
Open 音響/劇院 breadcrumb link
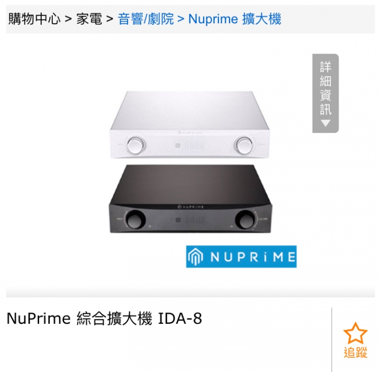tap(146, 19)
